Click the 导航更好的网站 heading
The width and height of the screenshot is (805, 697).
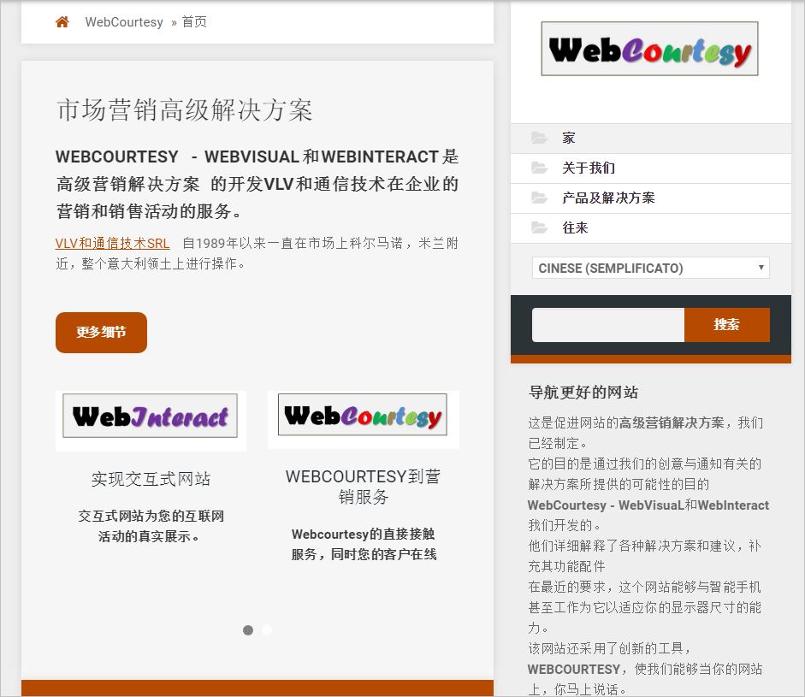pos(583,393)
